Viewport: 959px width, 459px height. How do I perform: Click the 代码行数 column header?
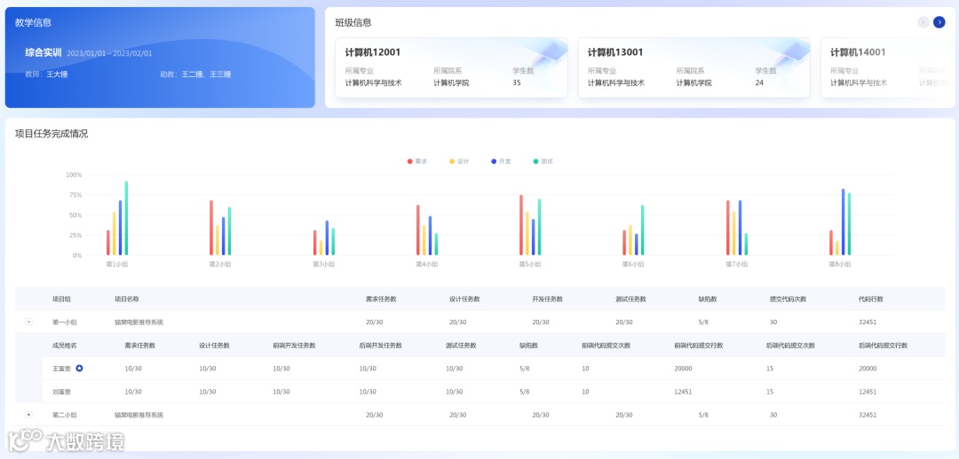tap(871, 300)
